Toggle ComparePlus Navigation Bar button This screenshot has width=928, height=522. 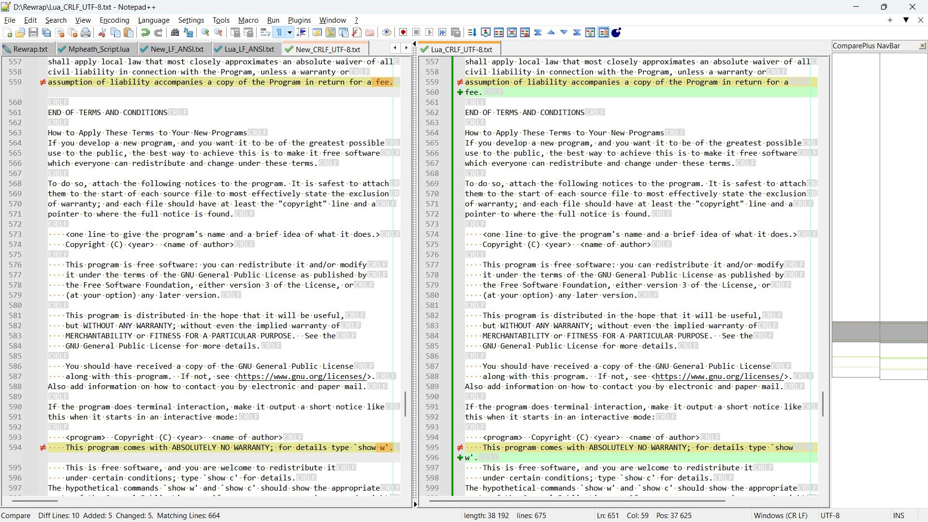(604, 32)
